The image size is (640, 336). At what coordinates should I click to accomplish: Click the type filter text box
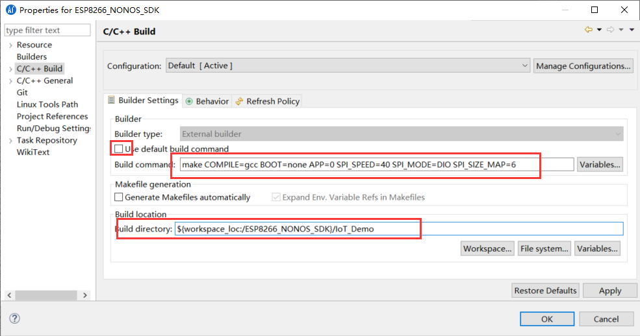[x=47, y=30]
